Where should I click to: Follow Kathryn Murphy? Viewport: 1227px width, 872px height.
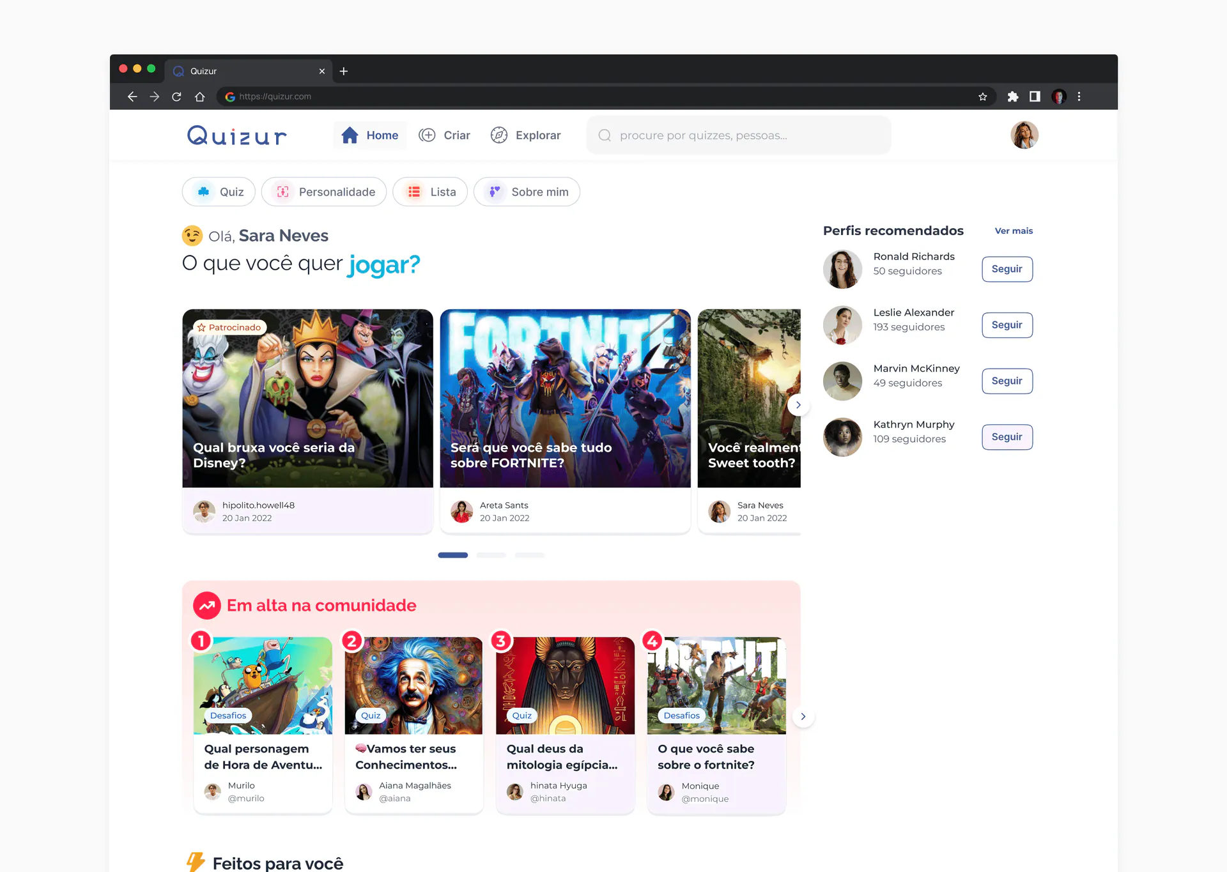[x=1007, y=437]
